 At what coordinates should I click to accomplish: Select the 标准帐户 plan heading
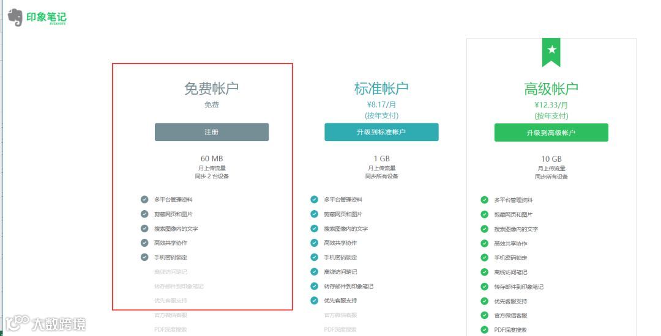click(x=381, y=89)
